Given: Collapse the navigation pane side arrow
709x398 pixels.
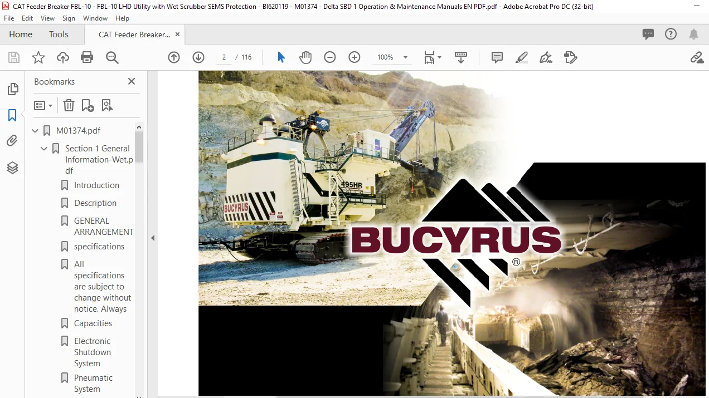Looking at the screenshot, I should pos(153,238).
